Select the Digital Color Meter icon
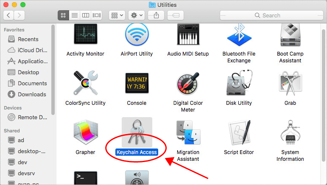The image size is (327, 185). pyautogui.click(x=188, y=83)
